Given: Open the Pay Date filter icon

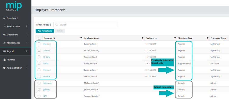Looking at the screenshot, I should [x=175, y=38].
